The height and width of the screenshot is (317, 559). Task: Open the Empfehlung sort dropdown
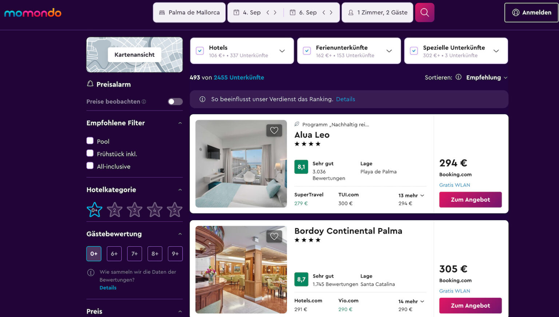[x=487, y=78]
